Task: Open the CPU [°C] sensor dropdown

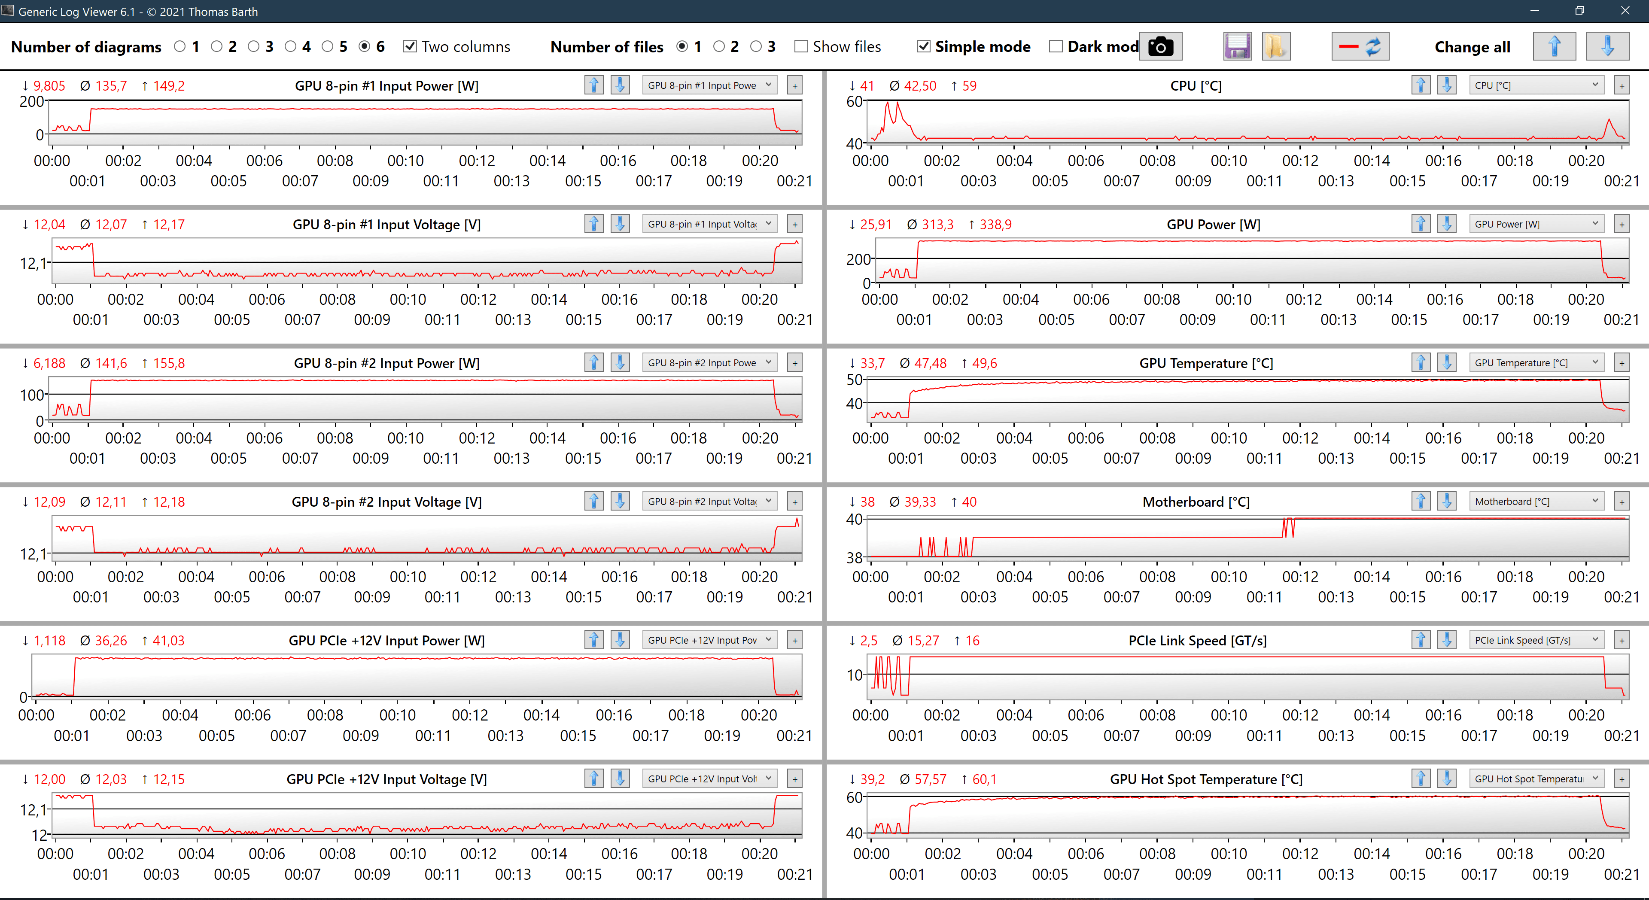Action: (1537, 85)
